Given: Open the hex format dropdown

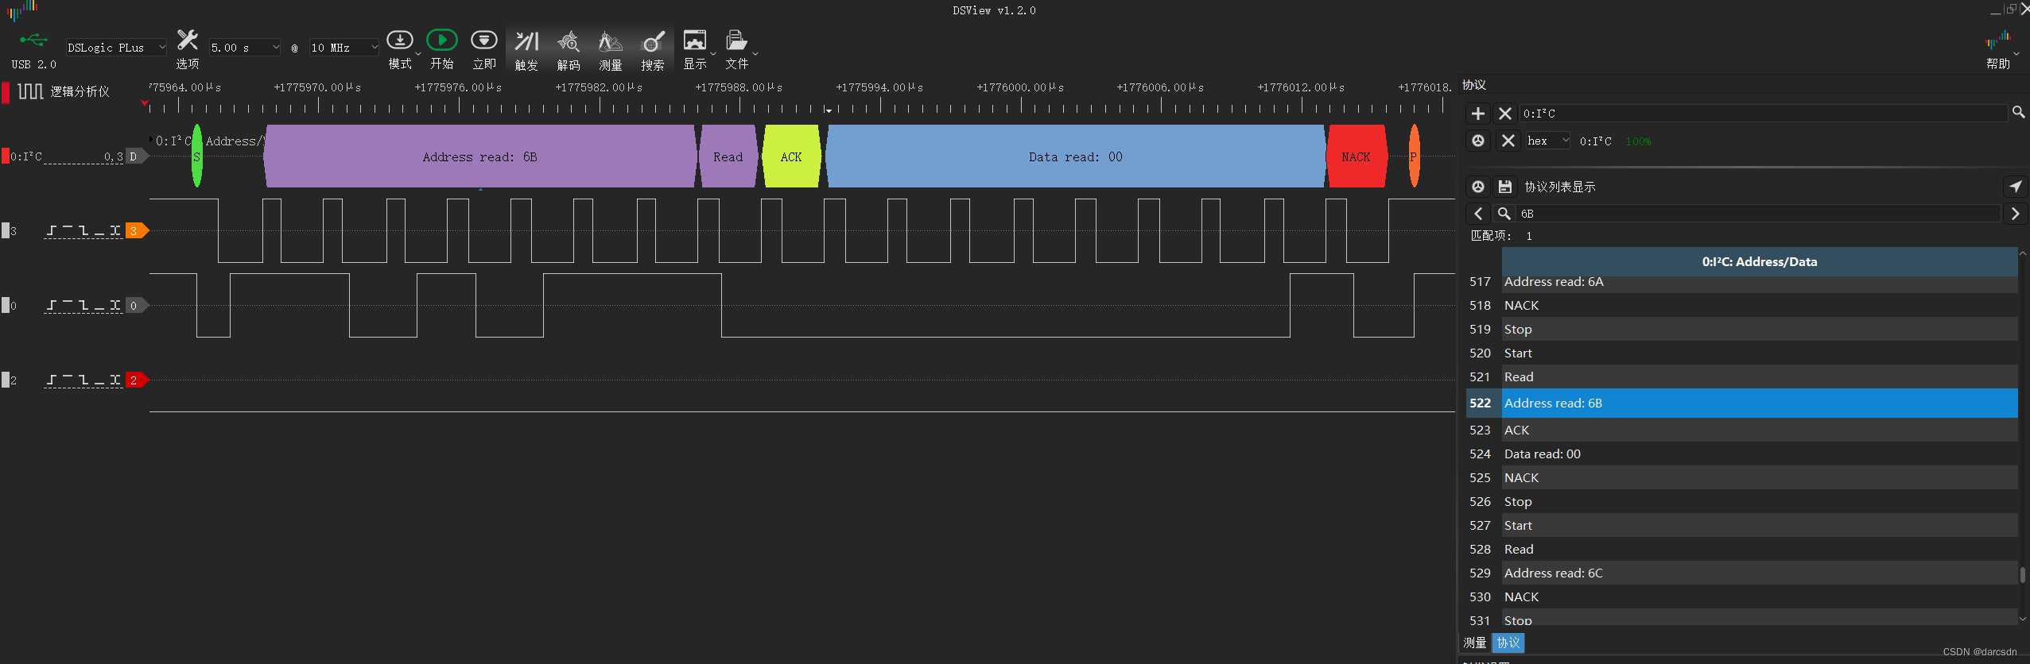Looking at the screenshot, I should 1547,141.
